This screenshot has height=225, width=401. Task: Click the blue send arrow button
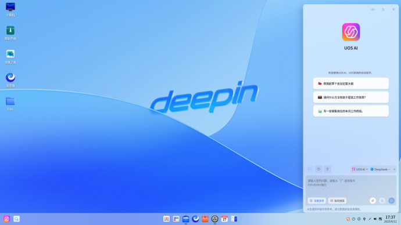click(x=392, y=201)
